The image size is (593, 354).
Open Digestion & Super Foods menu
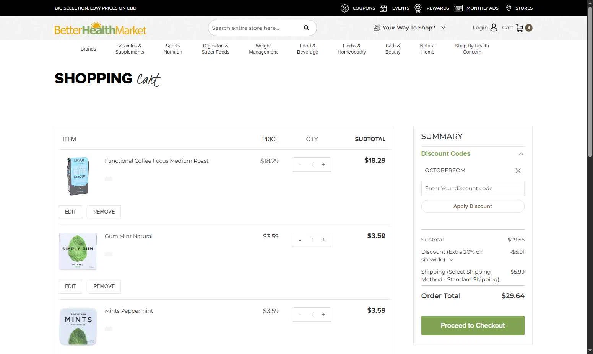(x=216, y=49)
